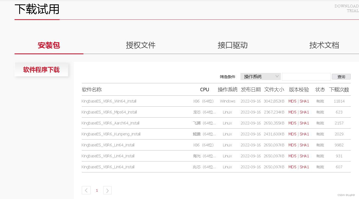Switch to the 安装包 tab
The width and height of the screenshot is (359, 199).
[49, 45]
